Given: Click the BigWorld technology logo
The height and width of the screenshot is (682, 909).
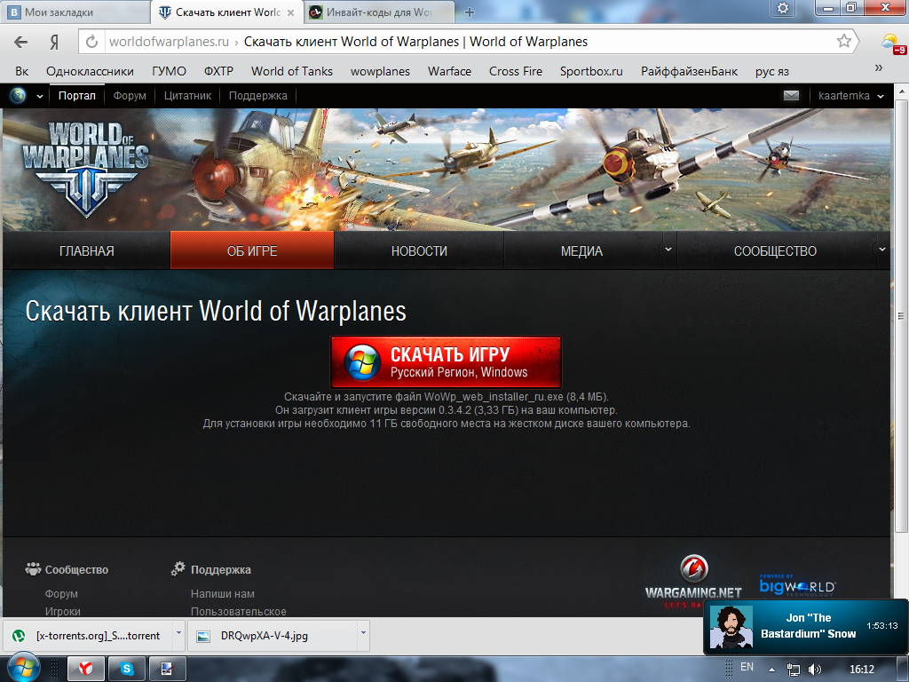Looking at the screenshot, I should coord(798,586).
